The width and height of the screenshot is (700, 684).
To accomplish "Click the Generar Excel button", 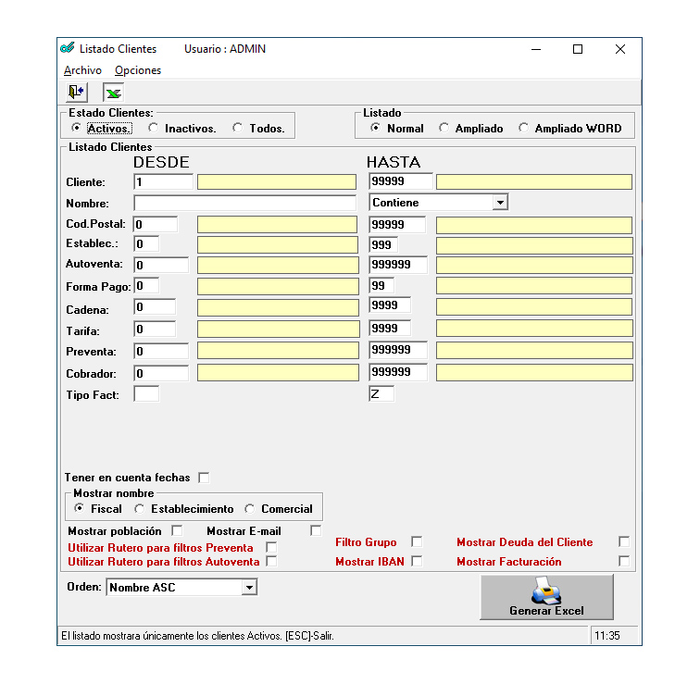I will tap(546, 597).
